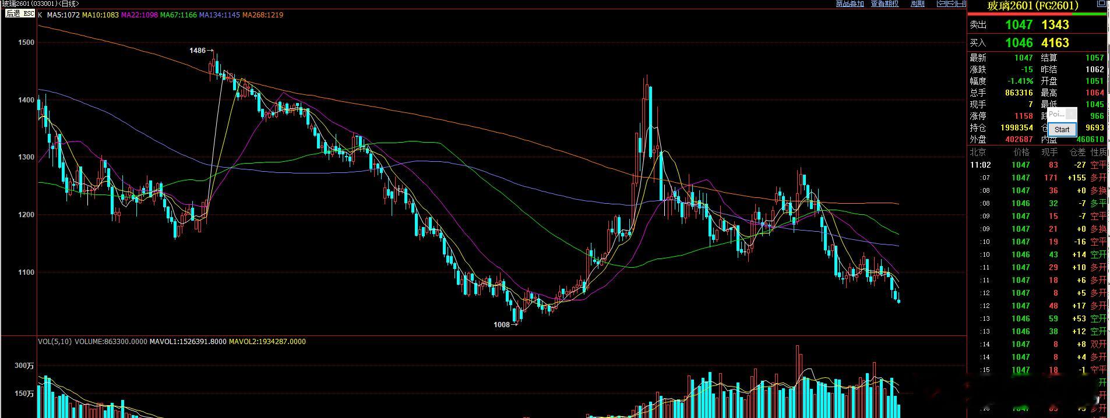Image resolution: width=1110 pixels, height=418 pixels.
Task: Click the MAVOL2:1934287.0000 label
Action: click(x=267, y=341)
